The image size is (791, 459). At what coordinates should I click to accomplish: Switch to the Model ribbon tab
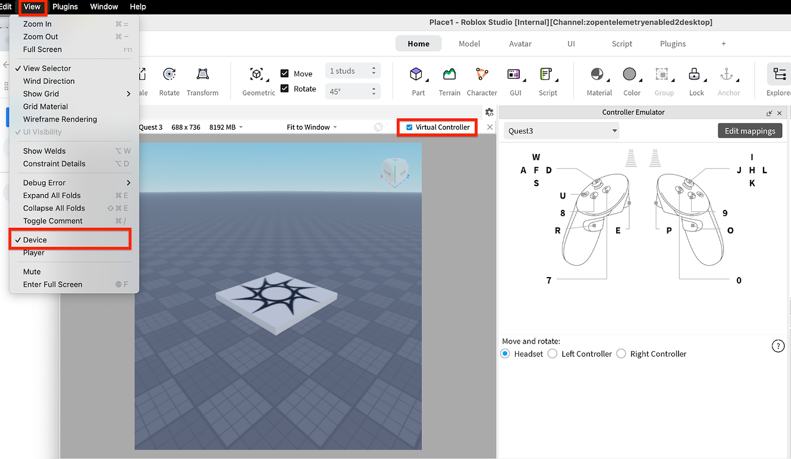click(469, 43)
